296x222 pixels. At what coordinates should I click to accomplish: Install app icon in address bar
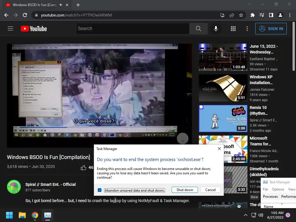click(x=222, y=15)
